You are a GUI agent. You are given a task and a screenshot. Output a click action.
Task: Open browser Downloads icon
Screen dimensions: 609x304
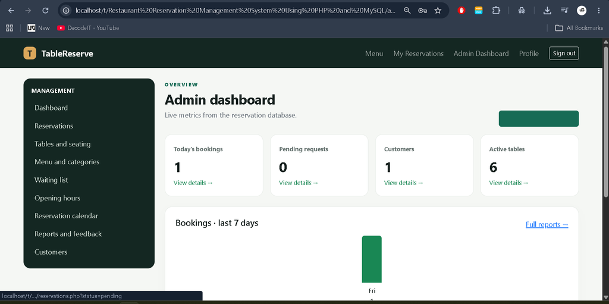click(547, 11)
